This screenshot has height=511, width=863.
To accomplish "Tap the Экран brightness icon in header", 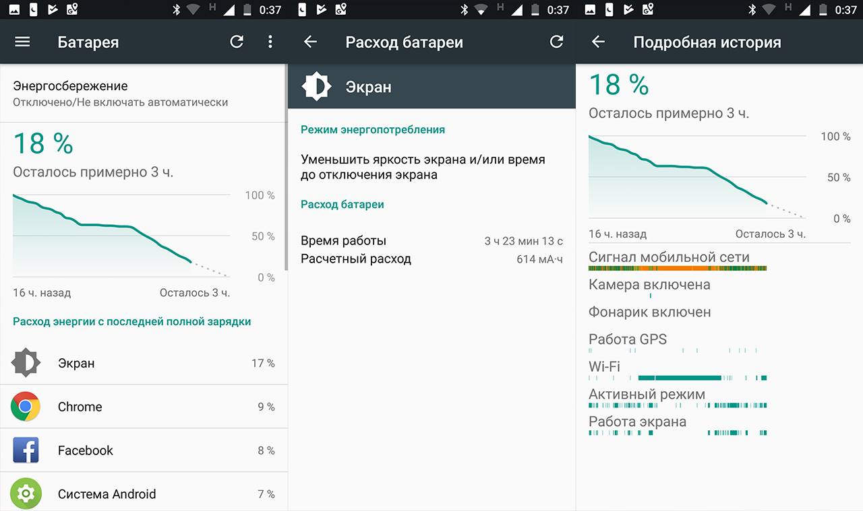I will pos(316,86).
